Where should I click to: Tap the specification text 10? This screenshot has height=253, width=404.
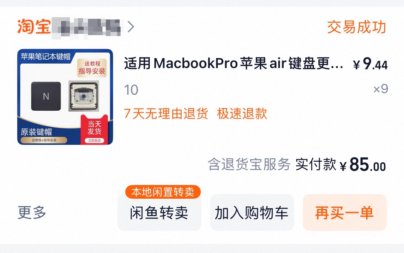coord(131,90)
